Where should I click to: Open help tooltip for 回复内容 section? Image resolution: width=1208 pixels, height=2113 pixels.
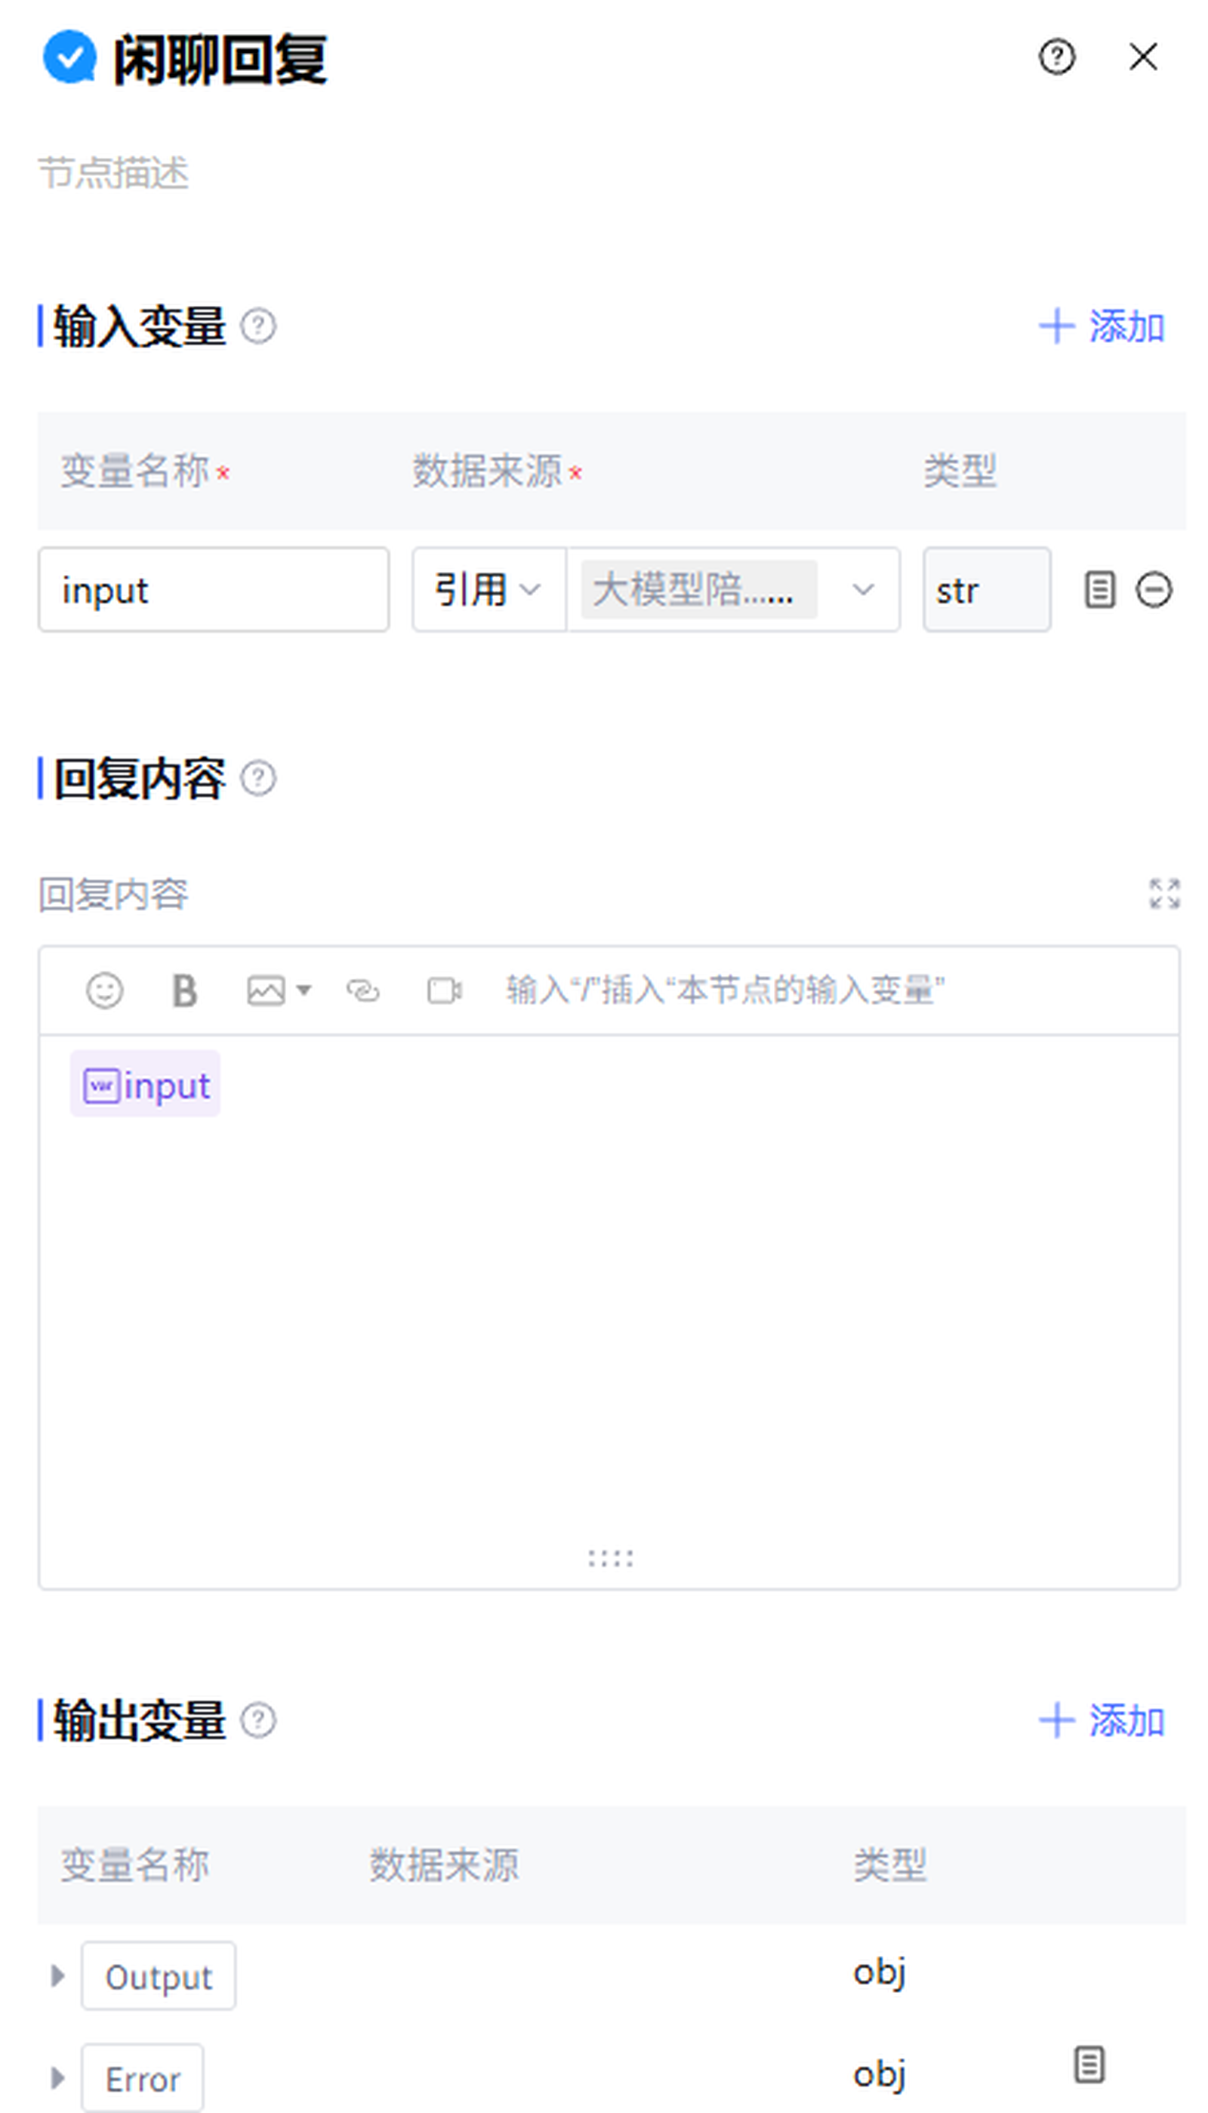point(258,778)
